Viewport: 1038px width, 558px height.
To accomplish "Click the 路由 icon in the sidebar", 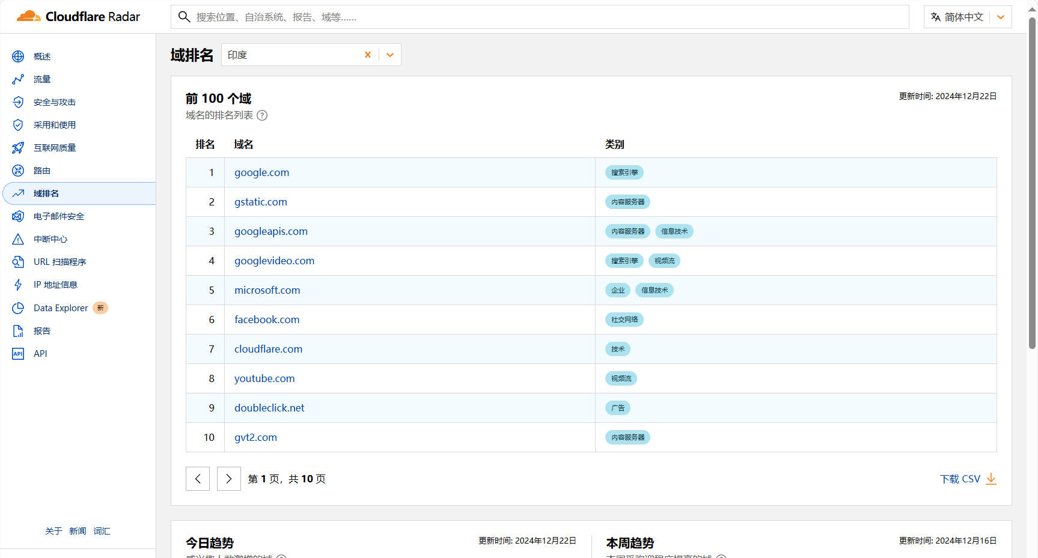I will (18, 171).
